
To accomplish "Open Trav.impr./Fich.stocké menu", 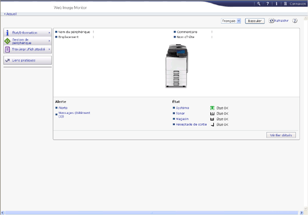I will 27,49.
